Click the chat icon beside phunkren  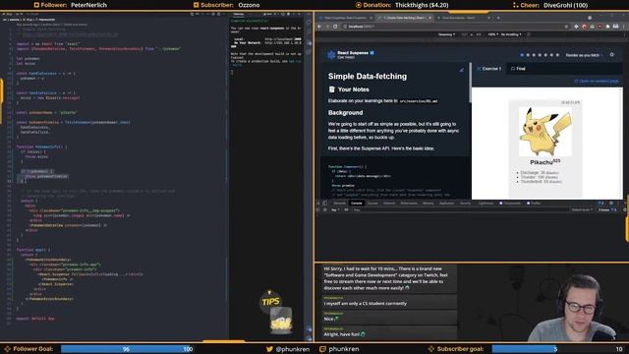coord(322,349)
